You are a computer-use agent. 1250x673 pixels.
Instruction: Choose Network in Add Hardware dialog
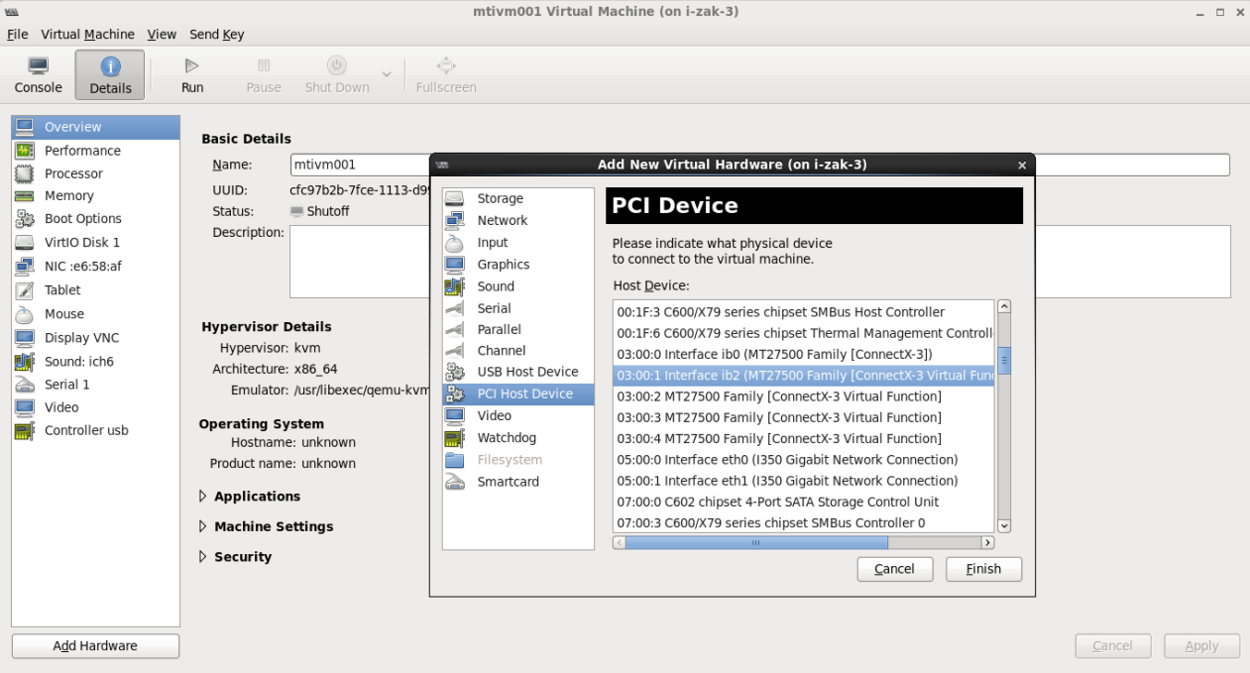coord(518,220)
